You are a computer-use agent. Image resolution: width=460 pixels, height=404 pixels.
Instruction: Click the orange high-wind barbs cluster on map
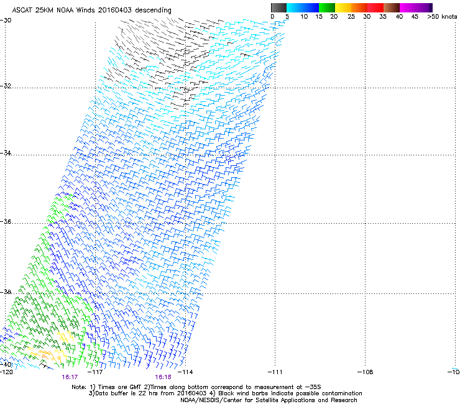[x=45, y=354]
